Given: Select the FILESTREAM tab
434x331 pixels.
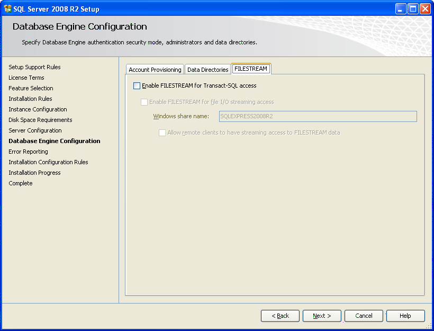Looking at the screenshot, I should [251, 69].
